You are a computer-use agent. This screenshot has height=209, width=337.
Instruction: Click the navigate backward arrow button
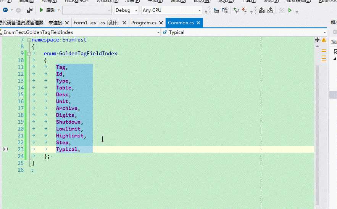[5, 10]
